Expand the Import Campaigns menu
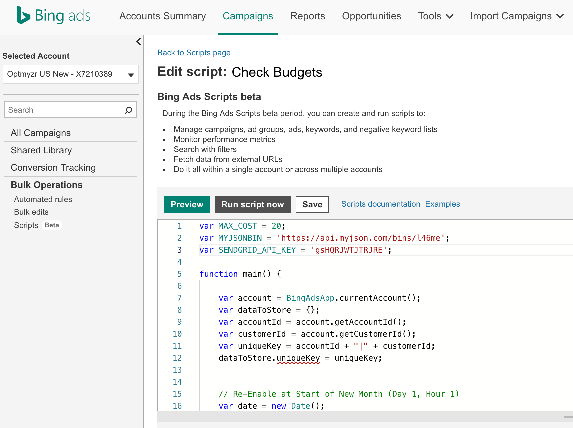Image resolution: width=573 pixels, height=428 pixels. [x=517, y=16]
